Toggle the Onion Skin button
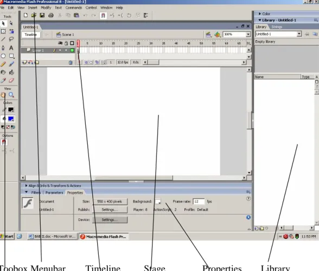The width and height of the screenshot is (319, 271). pyautogui.click(x=86, y=62)
